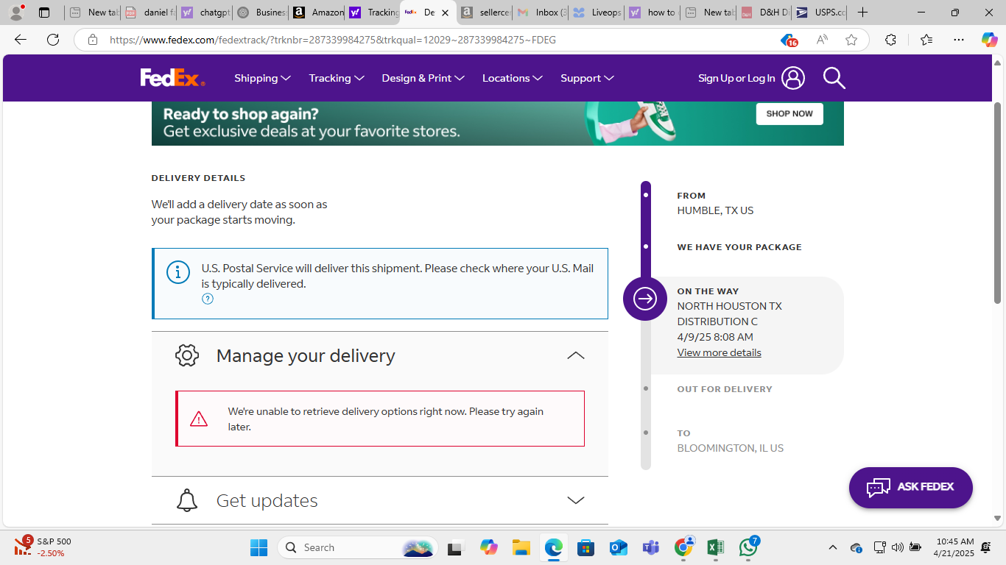Switch to the 'how to' Yahoo tab

coord(653,13)
